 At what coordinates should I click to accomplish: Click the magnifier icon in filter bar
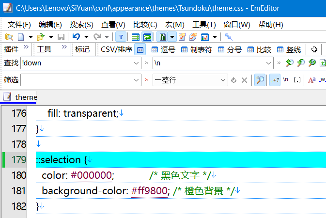point(260,80)
